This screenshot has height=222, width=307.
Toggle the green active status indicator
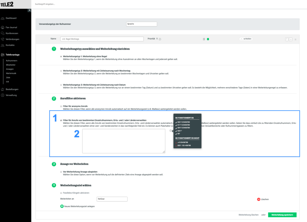208,39
